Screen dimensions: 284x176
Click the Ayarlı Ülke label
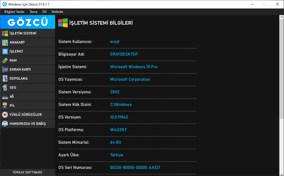click(69, 155)
